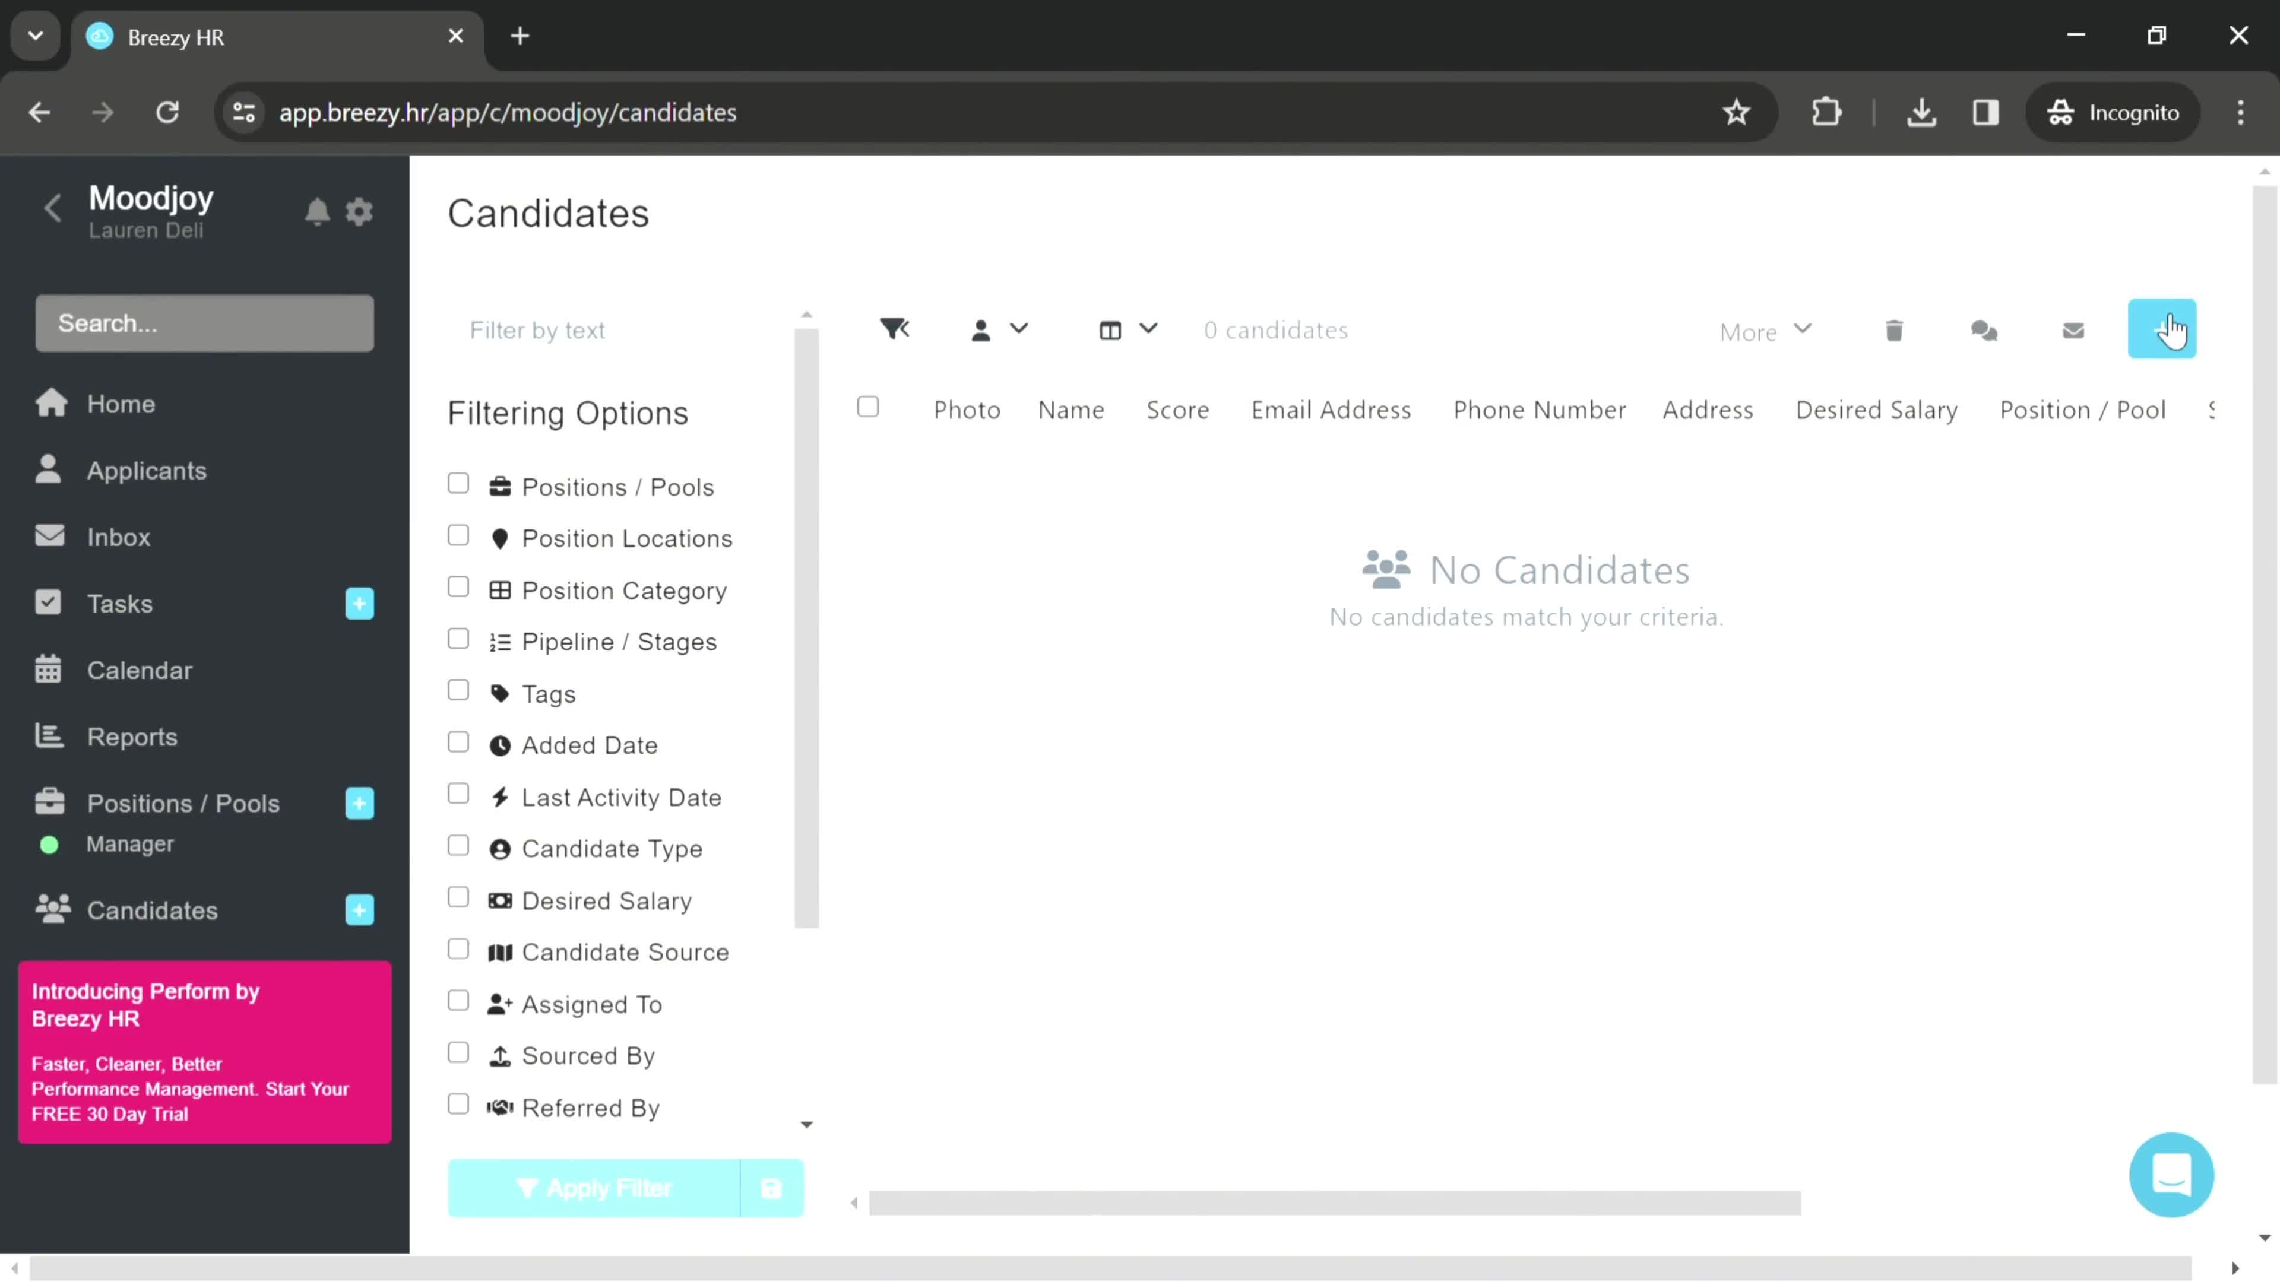
Task: Expand the person/grouping dropdown arrow
Action: pos(1019,330)
